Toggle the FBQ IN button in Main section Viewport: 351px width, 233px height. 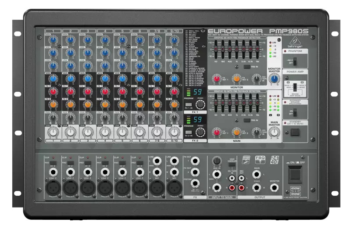(247, 120)
